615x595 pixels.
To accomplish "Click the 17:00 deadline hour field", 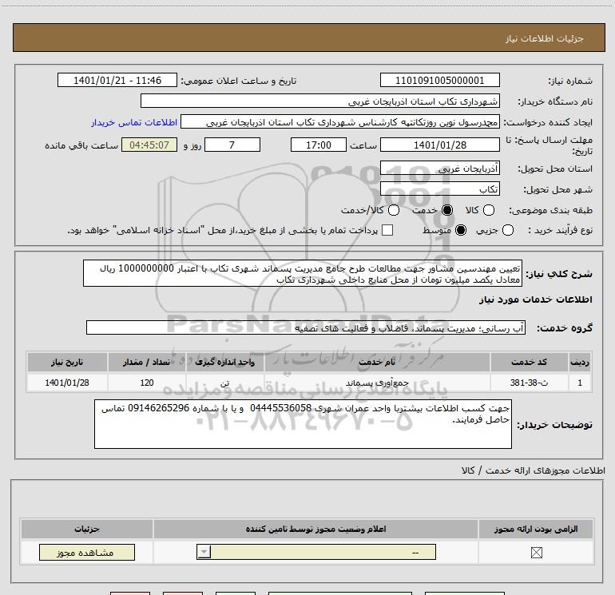I will [x=319, y=145].
